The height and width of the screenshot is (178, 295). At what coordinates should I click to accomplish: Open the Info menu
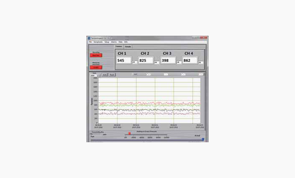click(126, 42)
